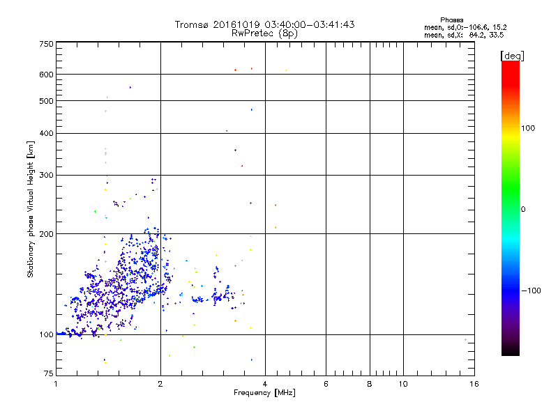Click the colorbar tick label "-100"
The width and height of the screenshot is (558, 418).
click(x=531, y=291)
